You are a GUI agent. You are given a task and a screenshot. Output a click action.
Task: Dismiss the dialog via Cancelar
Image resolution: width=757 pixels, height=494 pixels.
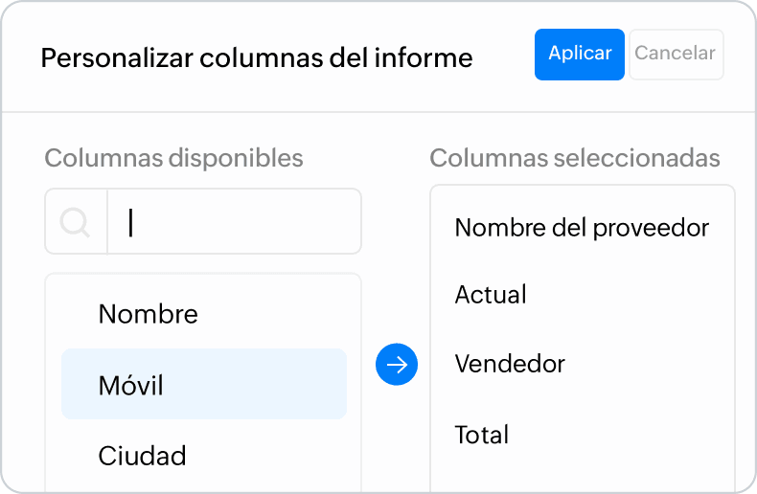coord(676,55)
